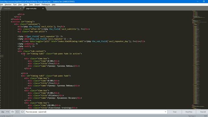
Task: Click the div class="container" line
Action: click(x=27, y=24)
